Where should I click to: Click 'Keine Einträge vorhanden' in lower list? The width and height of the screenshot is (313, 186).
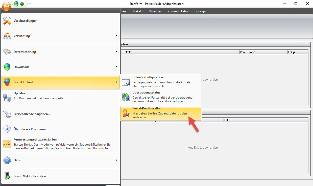click(x=202, y=148)
